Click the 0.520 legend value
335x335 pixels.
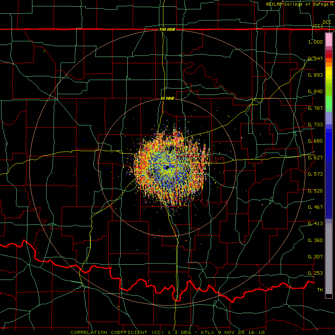[x=315, y=191]
